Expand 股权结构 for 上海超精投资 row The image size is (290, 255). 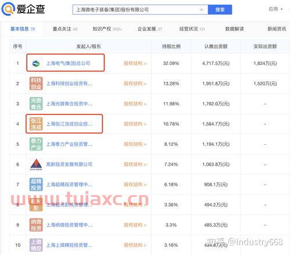tap(135, 185)
